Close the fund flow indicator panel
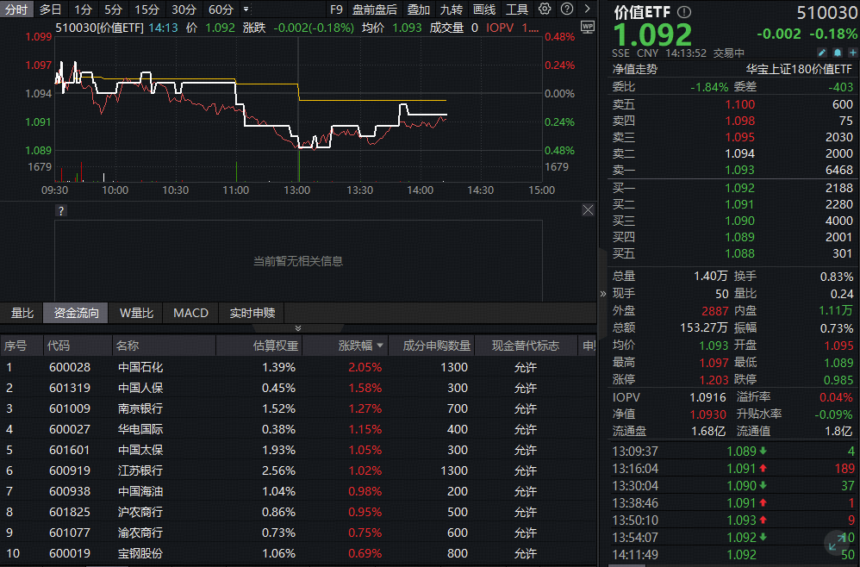860x567 pixels. tap(588, 210)
